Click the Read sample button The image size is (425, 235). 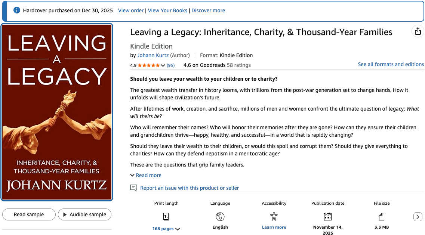pyautogui.click(x=29, y=214)
